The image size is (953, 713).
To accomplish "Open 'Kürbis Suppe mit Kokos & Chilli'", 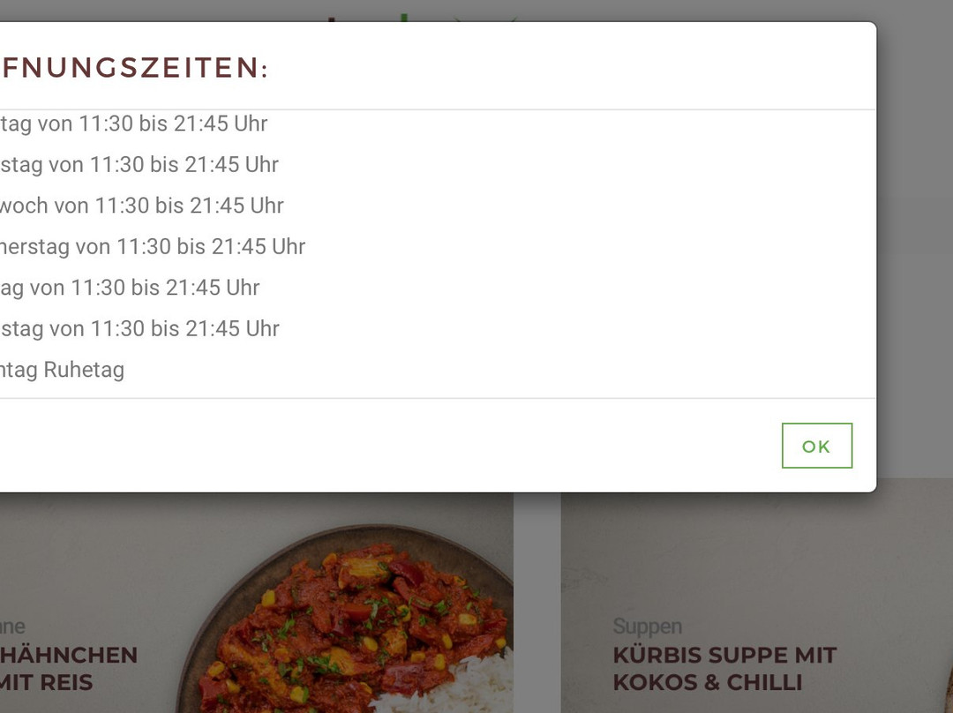I will pos(724,669).
